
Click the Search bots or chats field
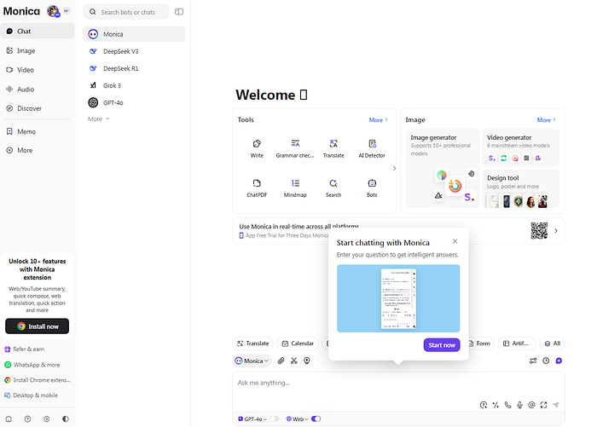[126, 12]
